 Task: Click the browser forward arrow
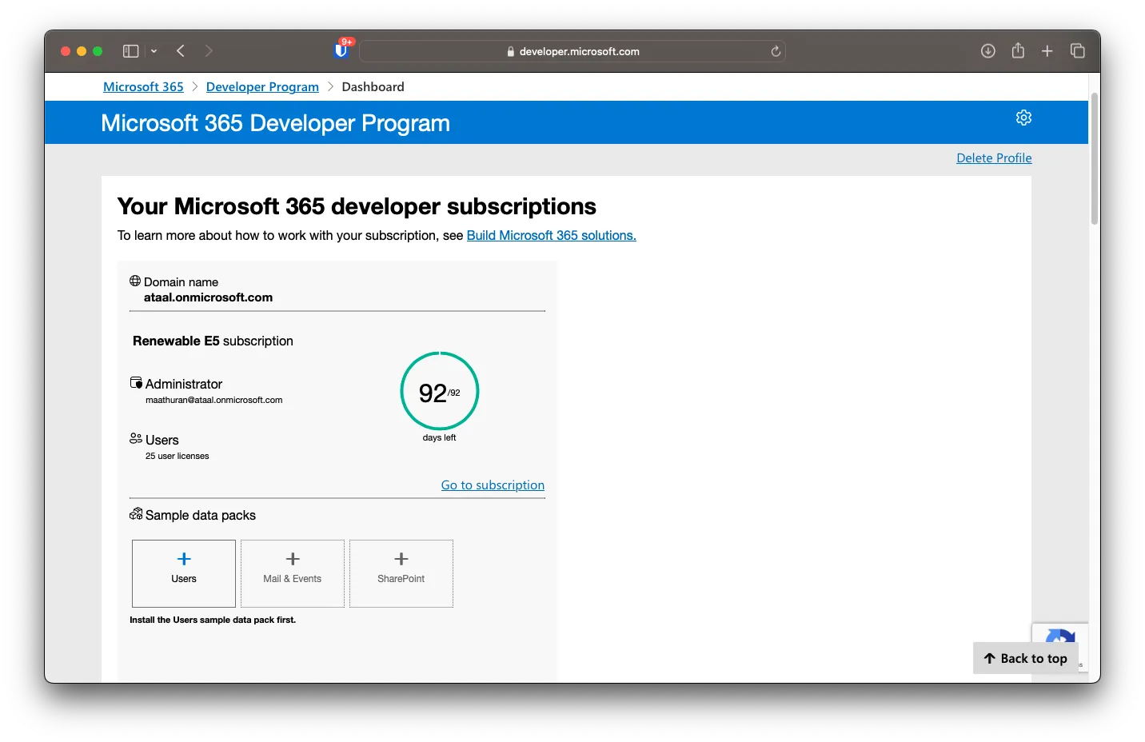coord(209,51)
